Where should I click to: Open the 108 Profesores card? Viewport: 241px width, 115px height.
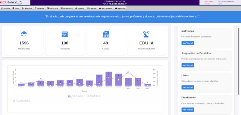(x=65, y=41)
